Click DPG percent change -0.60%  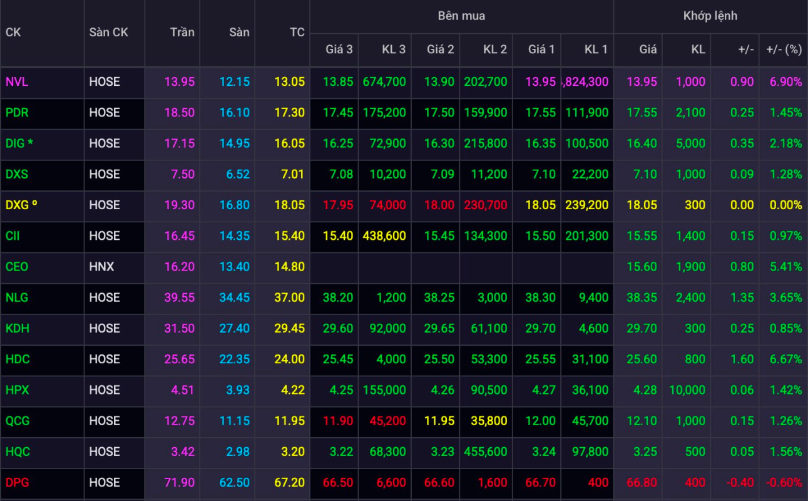tap(785, 482)
